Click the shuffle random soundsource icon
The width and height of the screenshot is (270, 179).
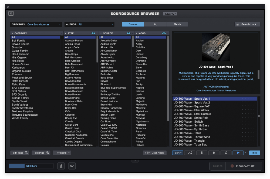[x=190, y=153]
